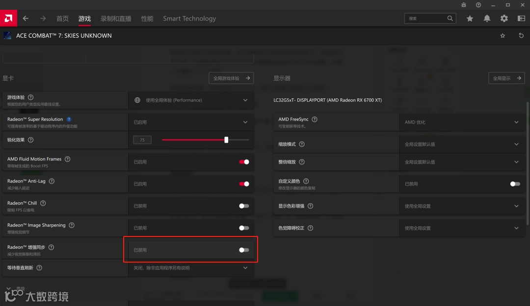Open 全局显示 button
The height and width of the screenshot is (306, 530).
tap(506, 78)
